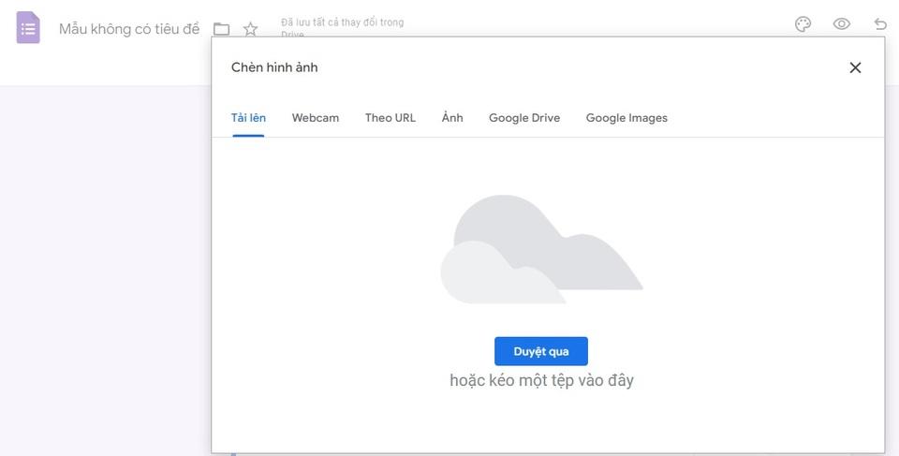Close the Chèn hình ảnh dialog
Image resolution: width=899 pixels, height=456 pixels.
855,67
